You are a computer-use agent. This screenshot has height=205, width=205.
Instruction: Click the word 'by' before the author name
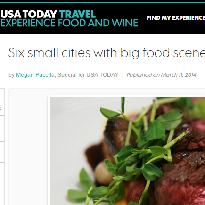(x=11, y=75)
